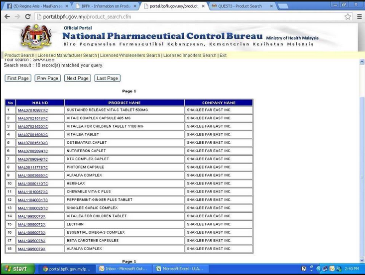Open the Windows Start button
Screen dimensions: 365x275
(x=18, y=269)
